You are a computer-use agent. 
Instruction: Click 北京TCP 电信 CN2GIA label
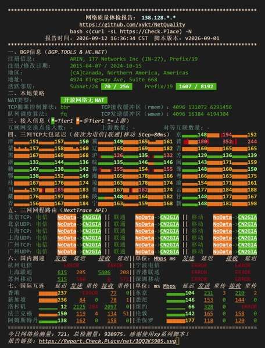tap(92, 217)
